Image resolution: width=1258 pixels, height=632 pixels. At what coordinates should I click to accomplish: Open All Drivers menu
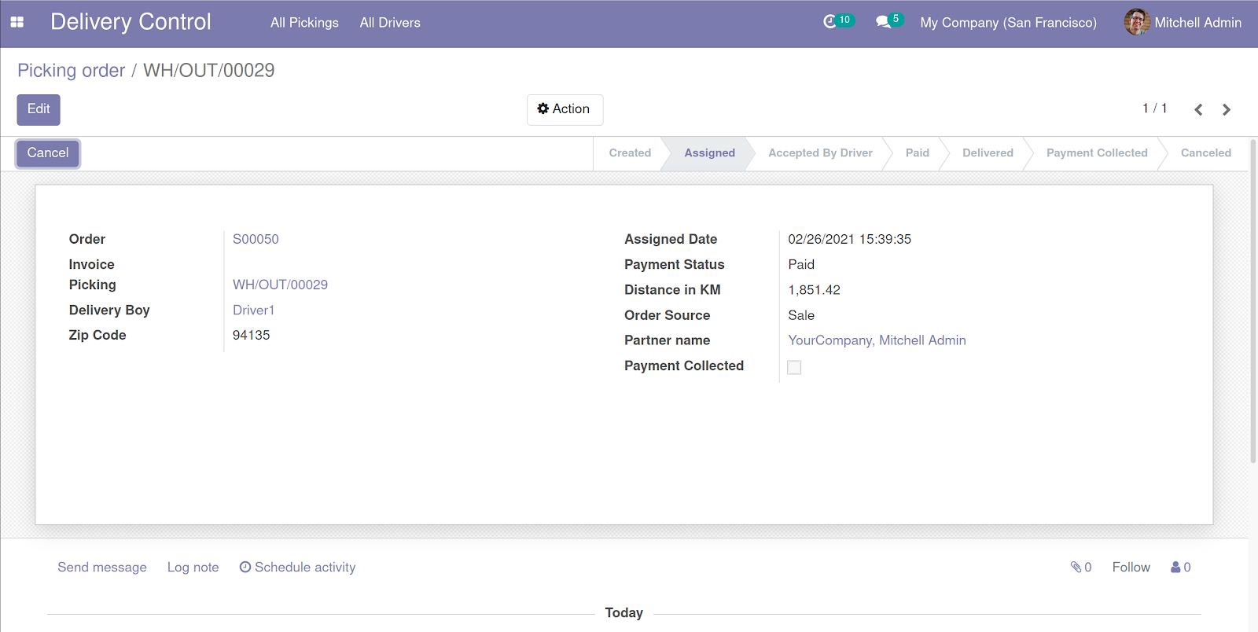tap(390, 23)
